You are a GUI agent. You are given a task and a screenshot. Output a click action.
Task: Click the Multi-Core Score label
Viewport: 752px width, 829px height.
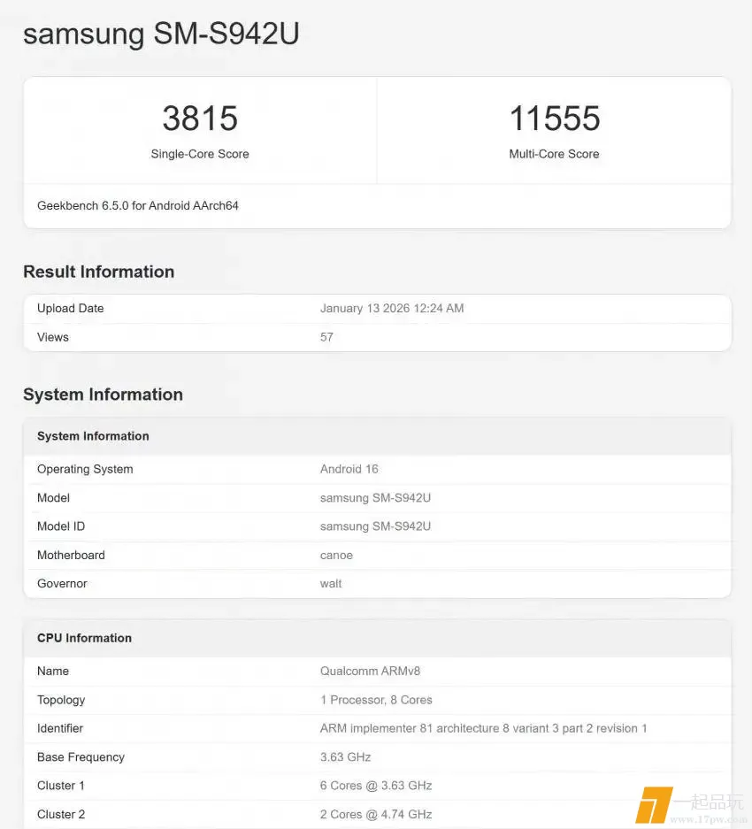(x=554, y=154)
